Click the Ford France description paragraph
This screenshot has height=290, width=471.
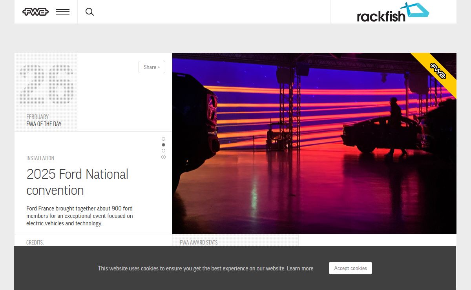80,216
